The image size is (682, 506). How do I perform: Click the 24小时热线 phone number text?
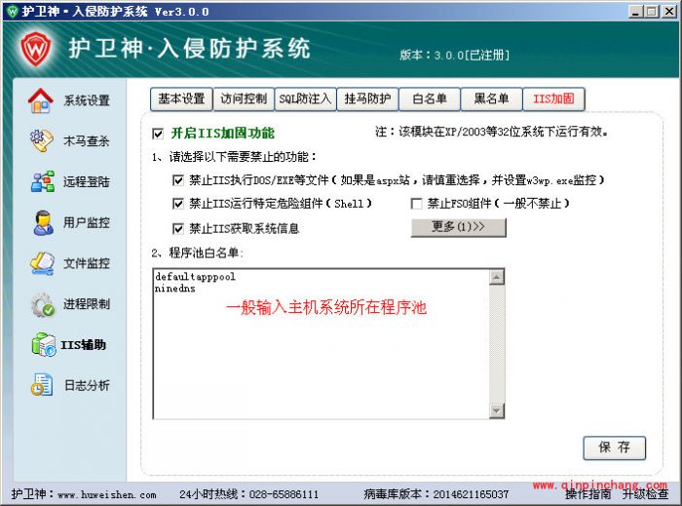tap(248, 494)
